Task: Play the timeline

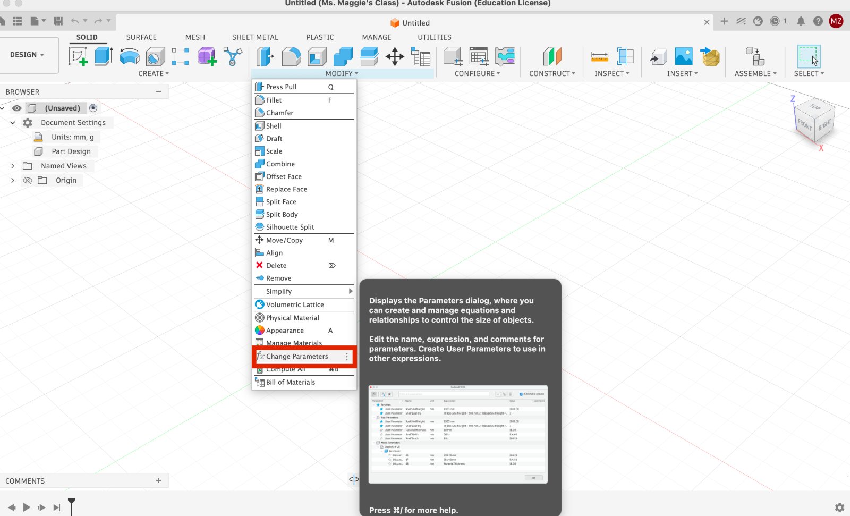Action: pos(27,507)
